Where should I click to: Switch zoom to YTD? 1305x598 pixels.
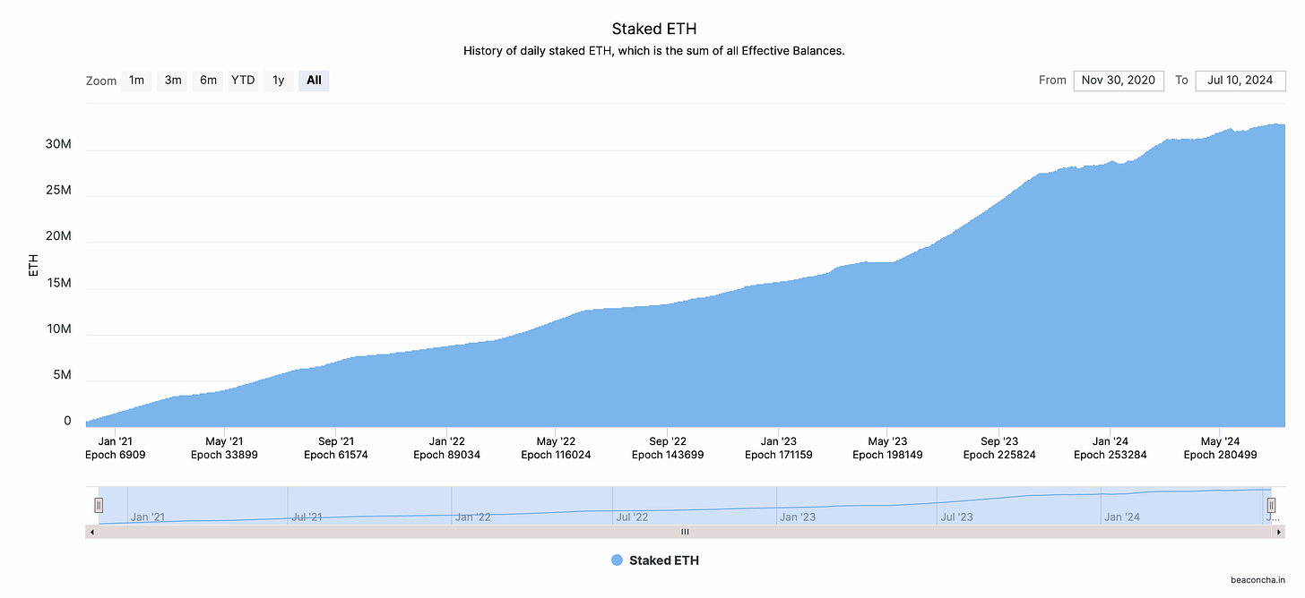click(x=243, y=81)
